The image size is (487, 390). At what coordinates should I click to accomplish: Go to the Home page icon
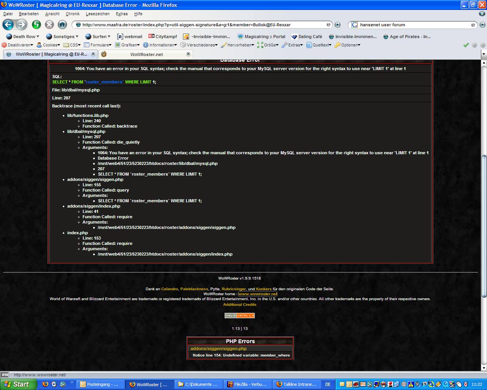(62, 25)
